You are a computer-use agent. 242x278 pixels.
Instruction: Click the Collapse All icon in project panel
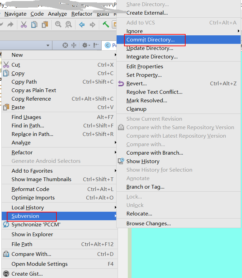pyautogui.click(x=74, y=46)
